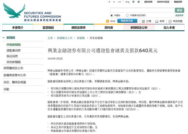
Task: Open the 資料庫 navigation tab
Action: 109,28
